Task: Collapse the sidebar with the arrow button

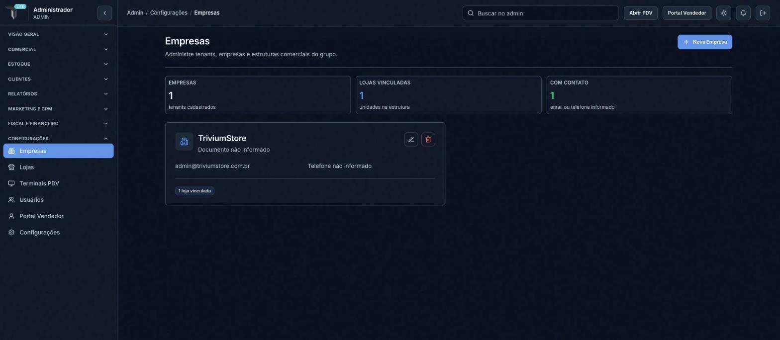Action: pos(104,13)
